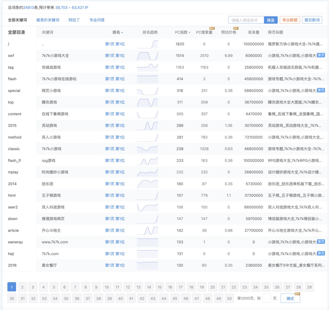Click the VIP badge above 预估价格
Viewport: 329px width, 310px height.
click(236, 28)
